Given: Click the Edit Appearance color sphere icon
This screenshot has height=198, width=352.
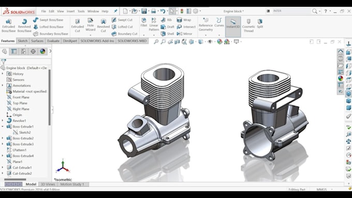Looking at the screenshot, I should click(x=219, y=42).
